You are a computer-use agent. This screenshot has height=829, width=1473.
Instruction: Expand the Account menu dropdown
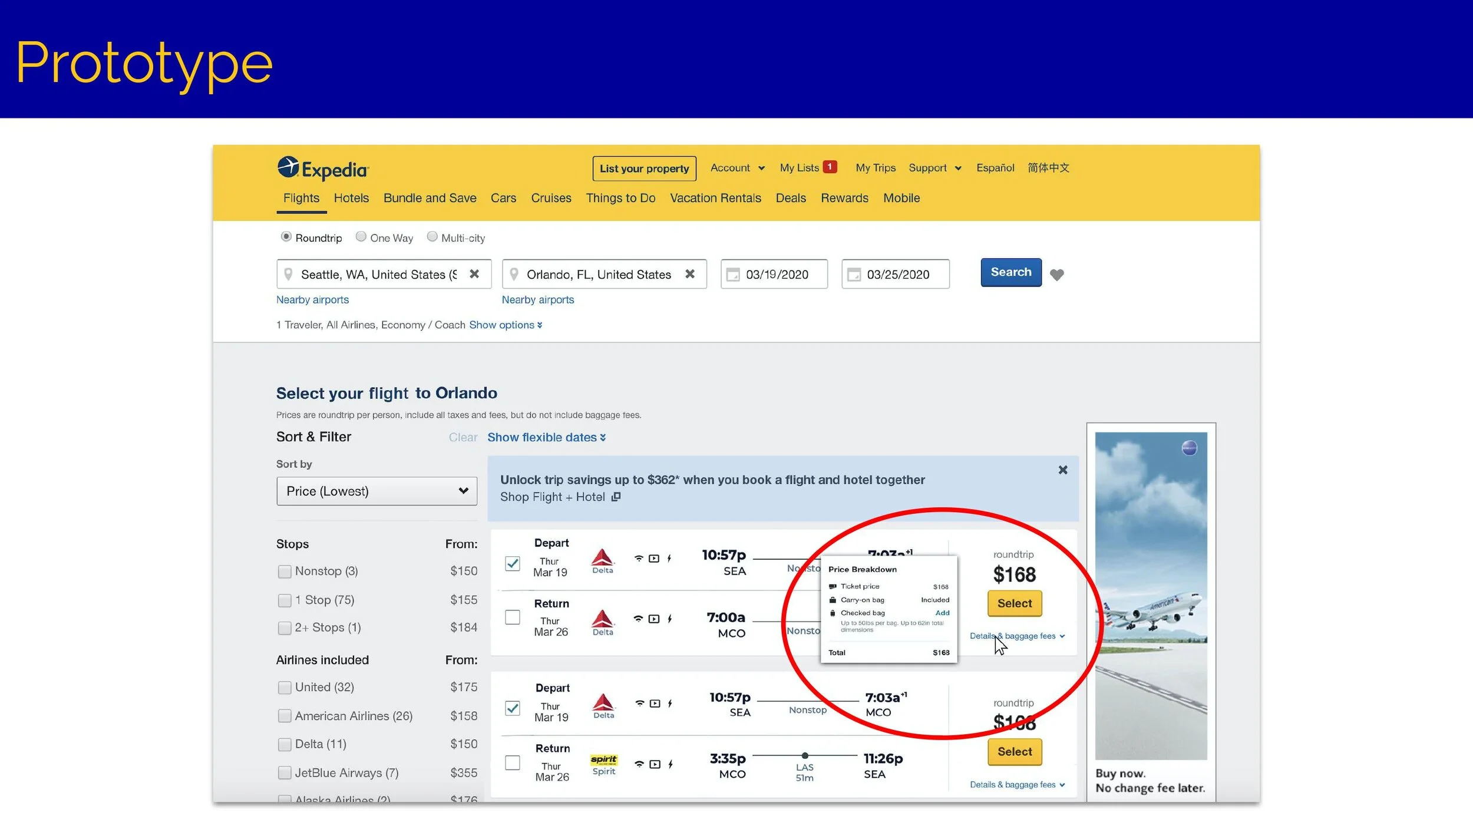[x=737, y=168]
